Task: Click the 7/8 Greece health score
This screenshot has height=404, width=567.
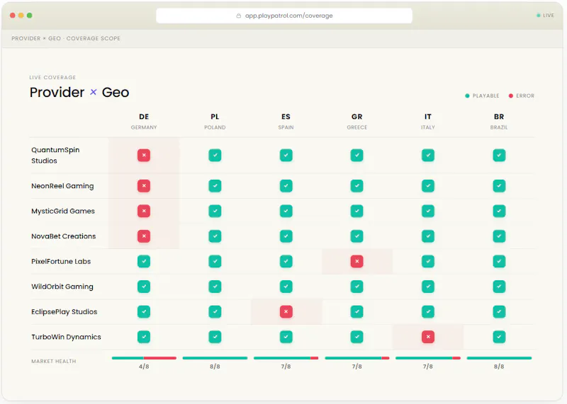Action: point(357,367)
